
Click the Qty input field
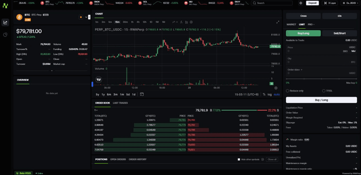(322, 60)
